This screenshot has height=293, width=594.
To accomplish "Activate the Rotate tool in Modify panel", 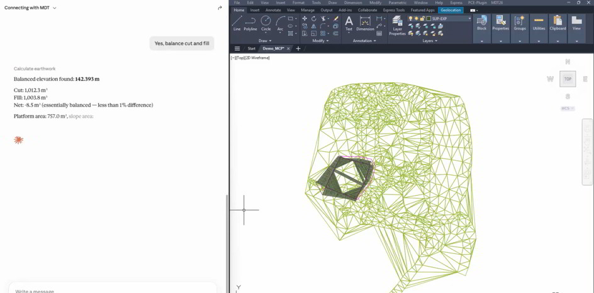I will [313, 18].
